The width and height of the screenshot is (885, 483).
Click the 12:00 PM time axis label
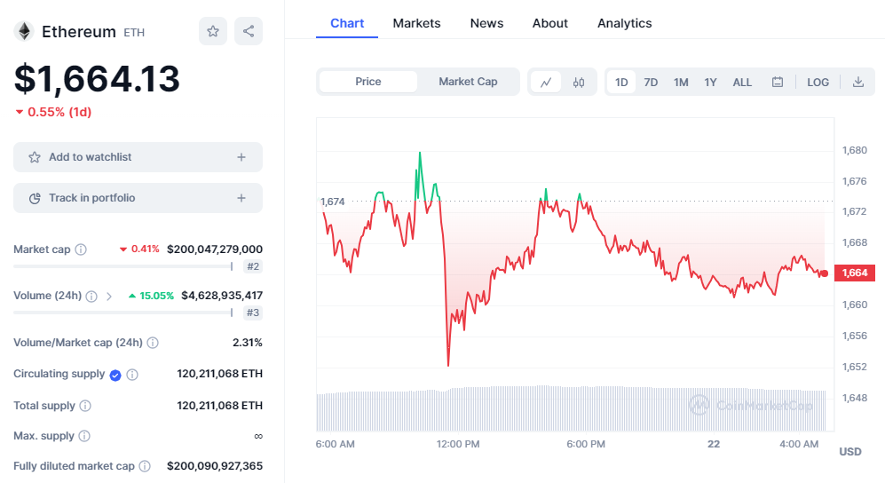(458, 444)
